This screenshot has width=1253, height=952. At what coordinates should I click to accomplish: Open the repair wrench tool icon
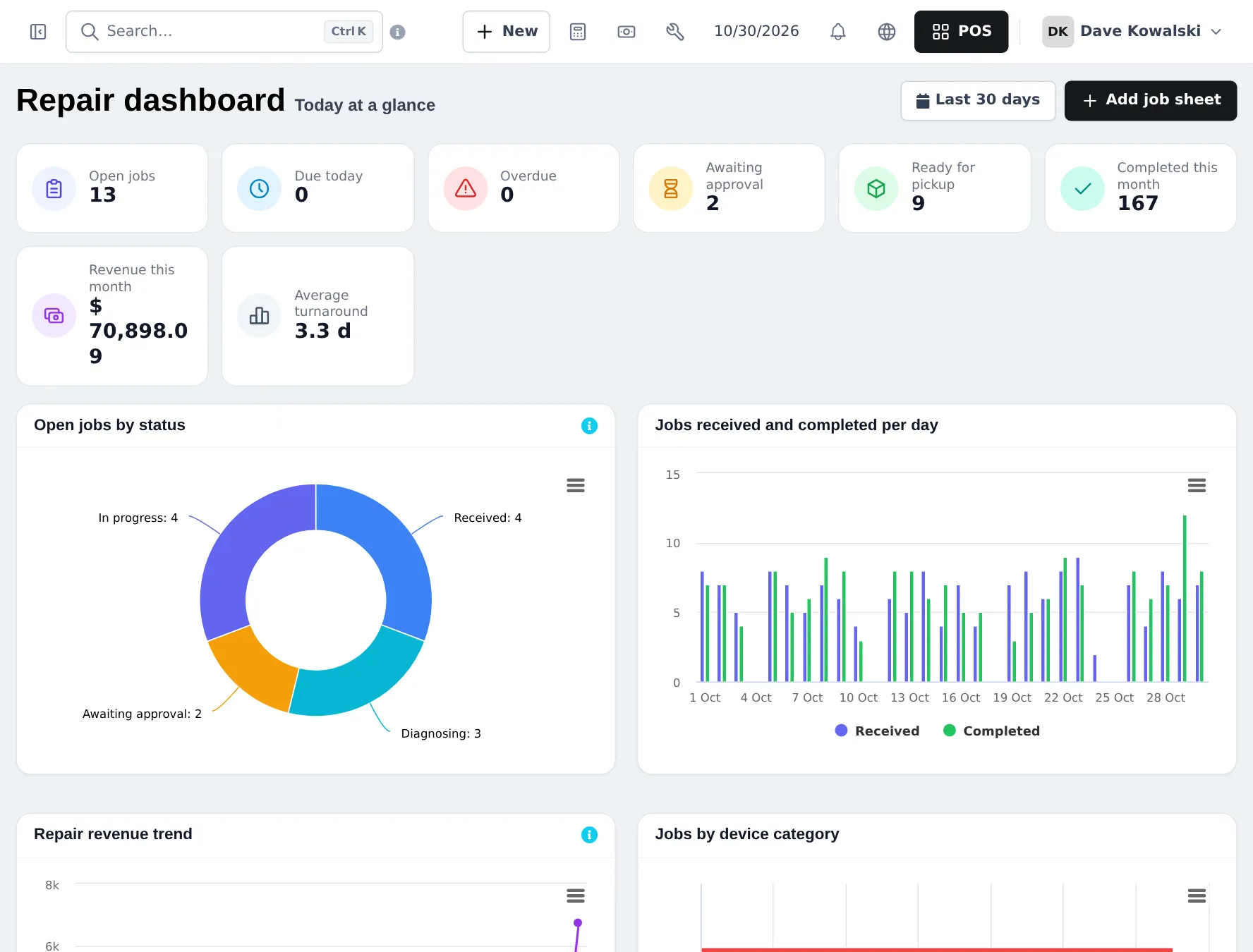tap(675, 32)
